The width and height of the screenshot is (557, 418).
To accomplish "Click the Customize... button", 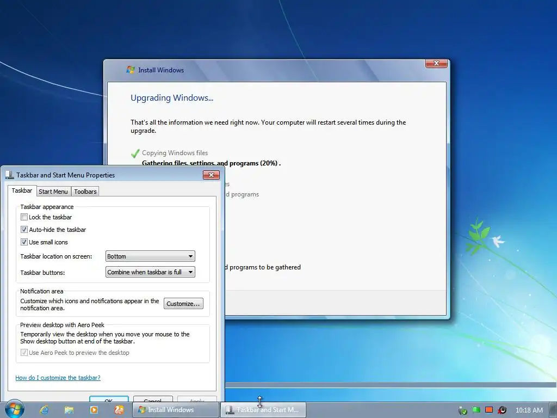I will point(183,304).
